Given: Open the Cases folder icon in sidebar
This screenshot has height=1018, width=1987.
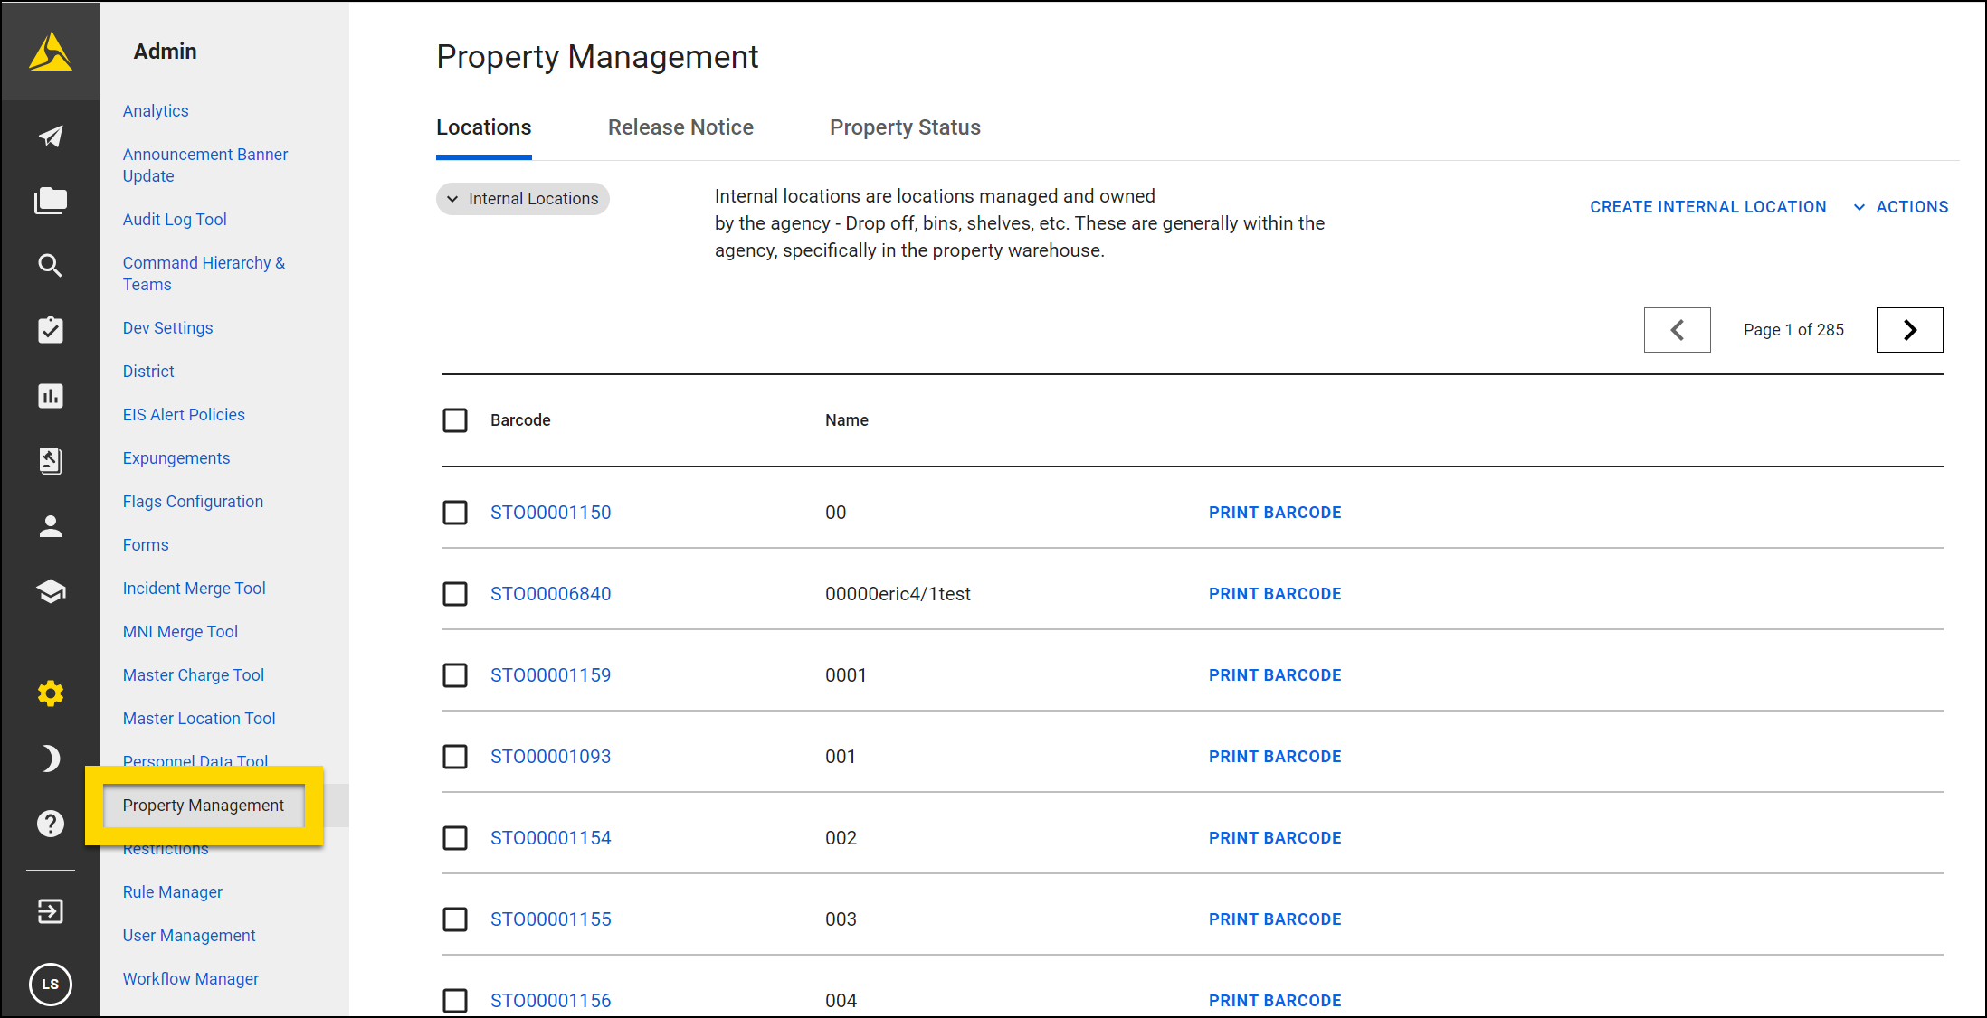Looking at the screenshot, I should click(50, 200).
